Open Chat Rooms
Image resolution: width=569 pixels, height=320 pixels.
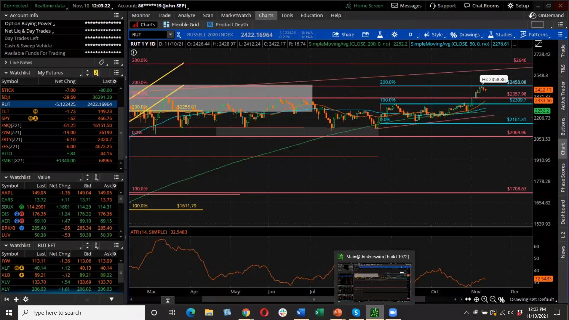click(x=482, y=6)
